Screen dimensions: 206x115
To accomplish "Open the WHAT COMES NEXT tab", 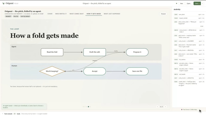I will tap(76, 14).
